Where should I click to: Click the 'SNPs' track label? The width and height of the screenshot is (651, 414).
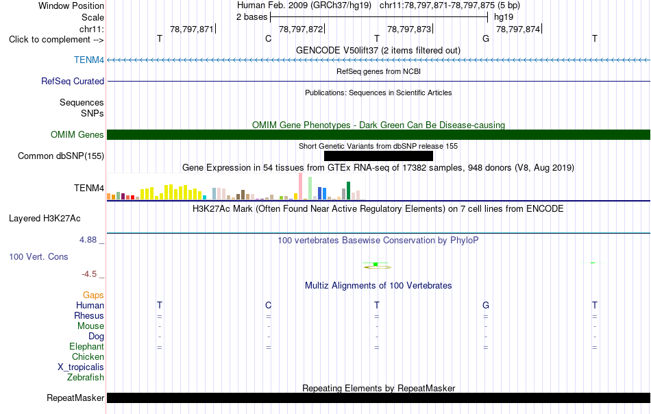93,113
